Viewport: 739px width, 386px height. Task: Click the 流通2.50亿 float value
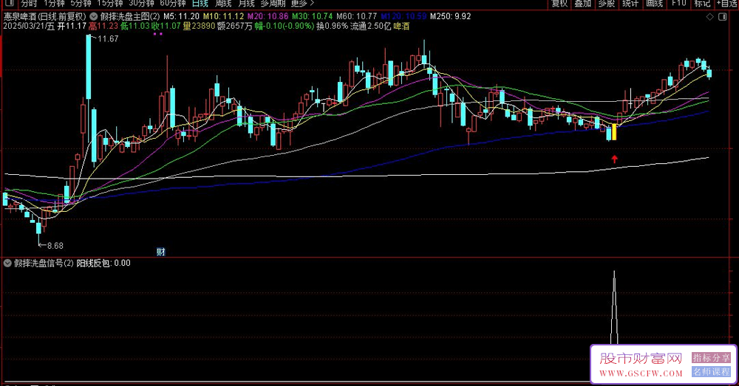[370, 27]
